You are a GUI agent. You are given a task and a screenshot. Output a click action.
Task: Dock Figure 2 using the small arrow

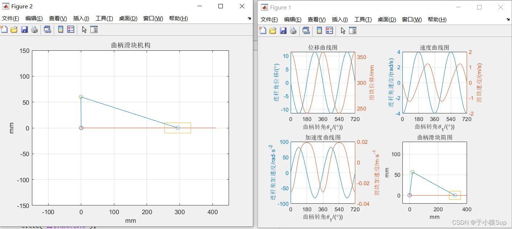(249, 18)
